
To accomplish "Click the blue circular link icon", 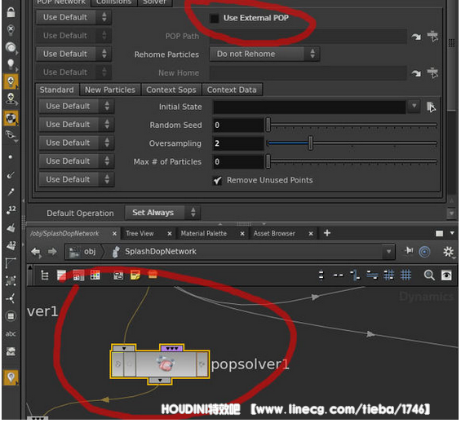I will click(x=424, y=252).
